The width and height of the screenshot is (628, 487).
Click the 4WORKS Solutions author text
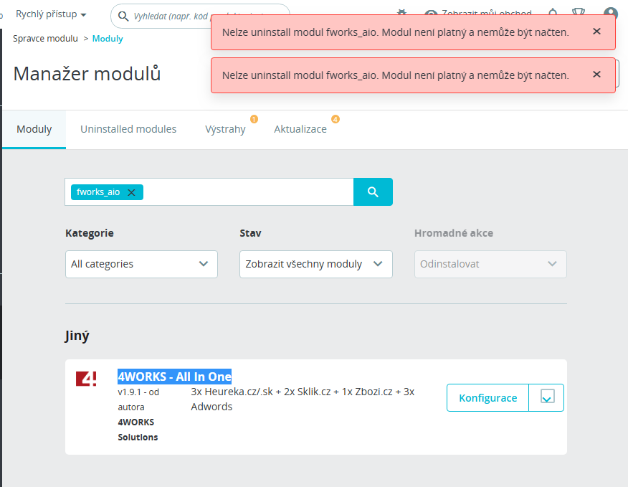[138, 430]
